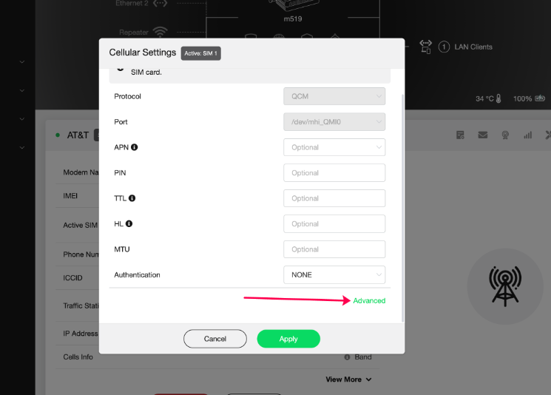Expand View More section
Image resolution: width=551 pixels, height=395 pixels.
pyautogui.click(x=348, y=379)
